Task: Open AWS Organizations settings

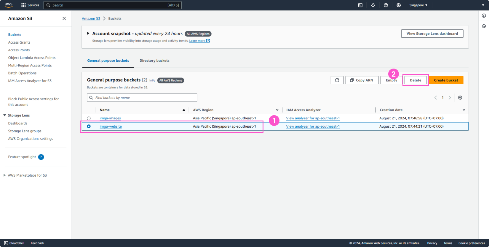Action: pyautogui.click(x=31, y=139)
